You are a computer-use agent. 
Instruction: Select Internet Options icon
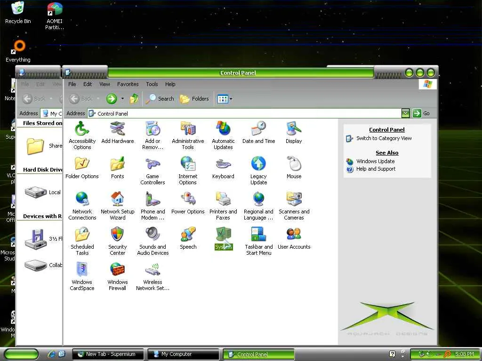[x=188, y=170]
